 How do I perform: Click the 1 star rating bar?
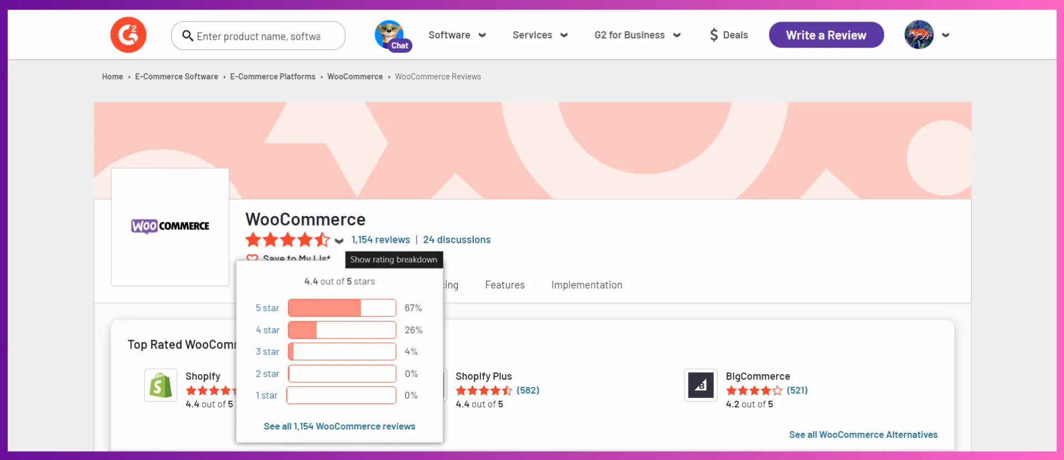[x=341, y=395]
